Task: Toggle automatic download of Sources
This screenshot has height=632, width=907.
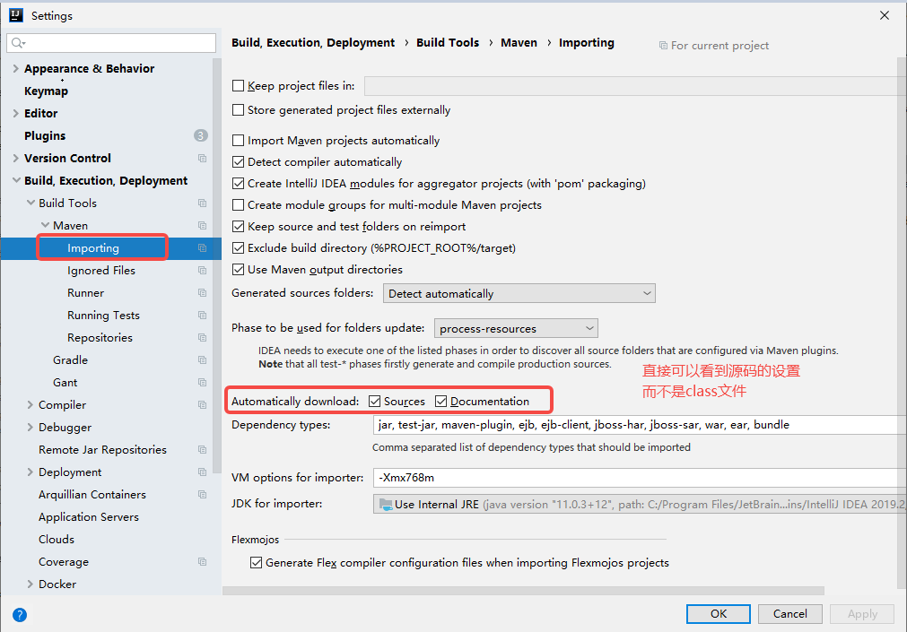Action: coord(374,402)
